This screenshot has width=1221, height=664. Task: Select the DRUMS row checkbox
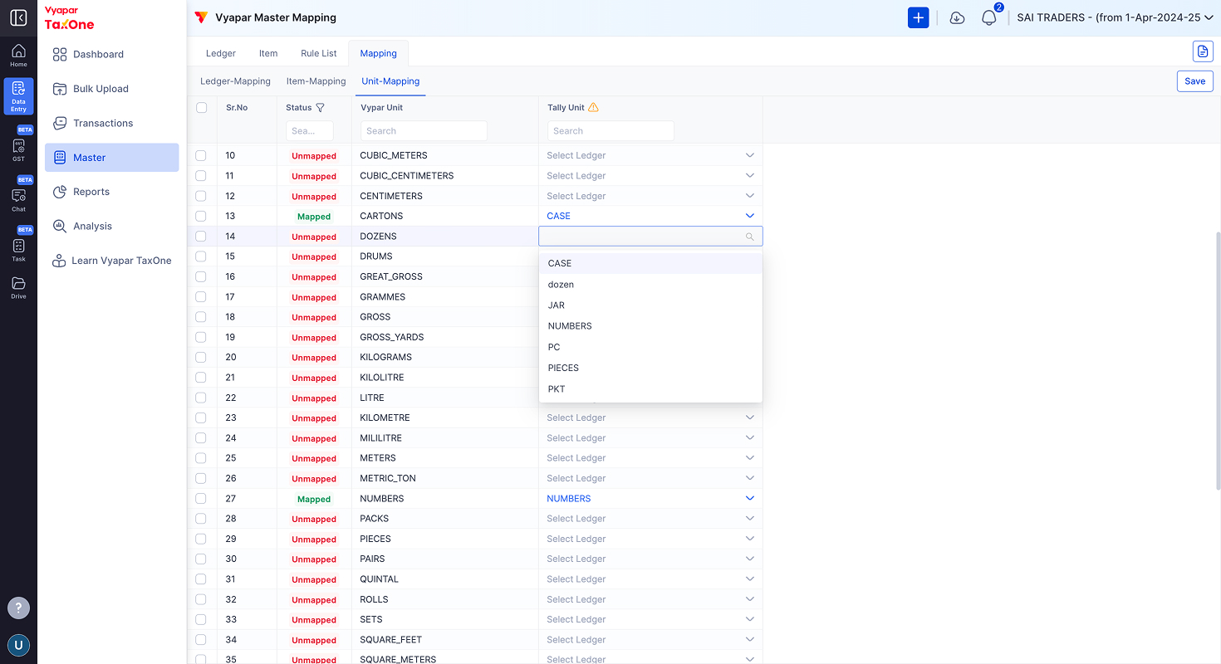(201, 256)
